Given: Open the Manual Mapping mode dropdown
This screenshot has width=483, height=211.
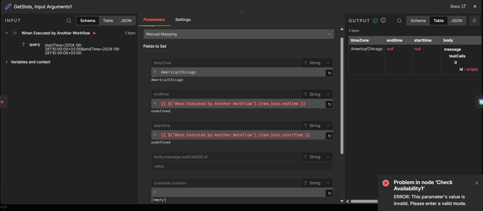Looking at the screenshot, I should 239,34.
